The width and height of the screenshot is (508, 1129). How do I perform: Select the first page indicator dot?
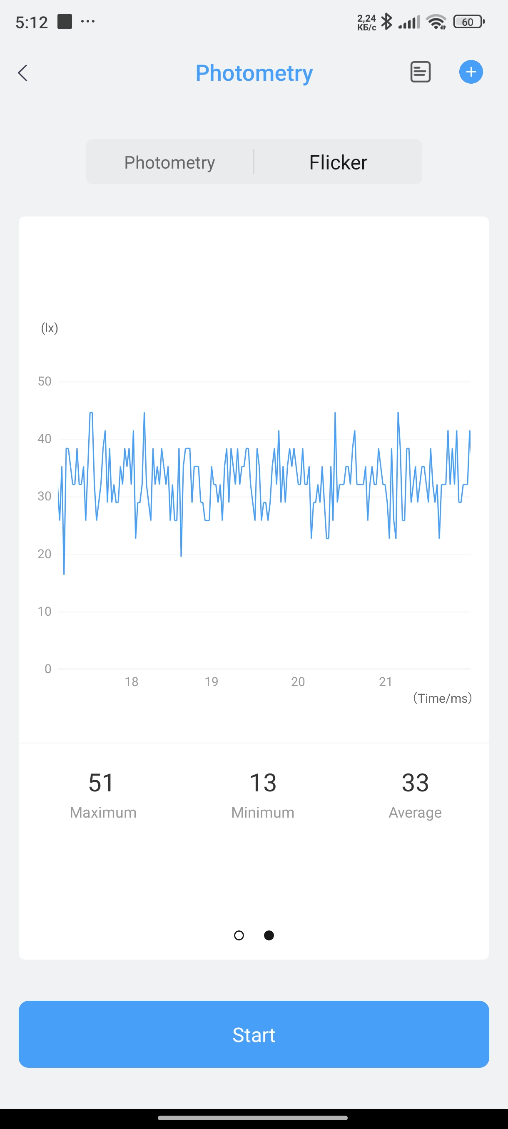(x=239, y=935)
